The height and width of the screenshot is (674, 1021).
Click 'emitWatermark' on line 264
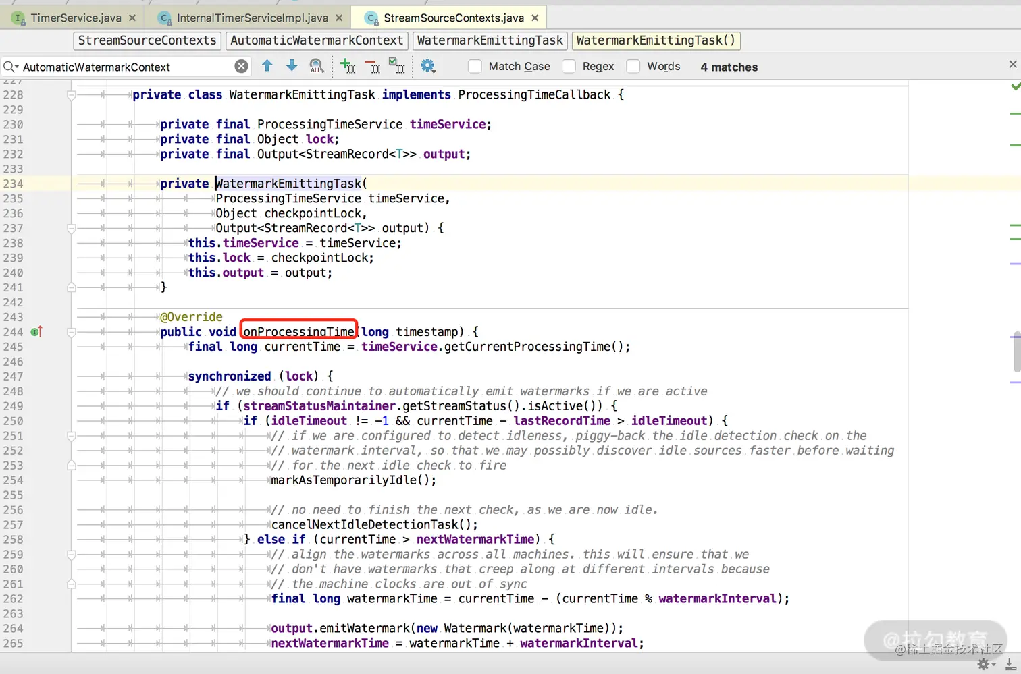click(x=364, y=629)
